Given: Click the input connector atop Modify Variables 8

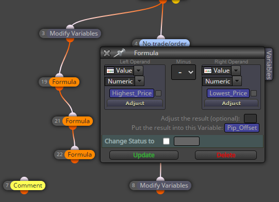Looking at the screenshot, I should click(160, 179).
